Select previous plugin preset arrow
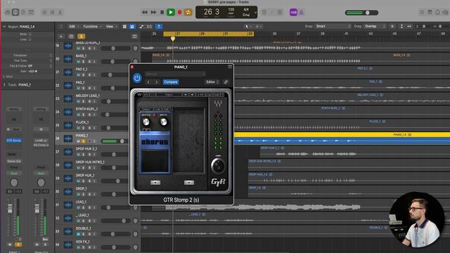The height and width of the screenshot is (253, 450). point(148,82)
